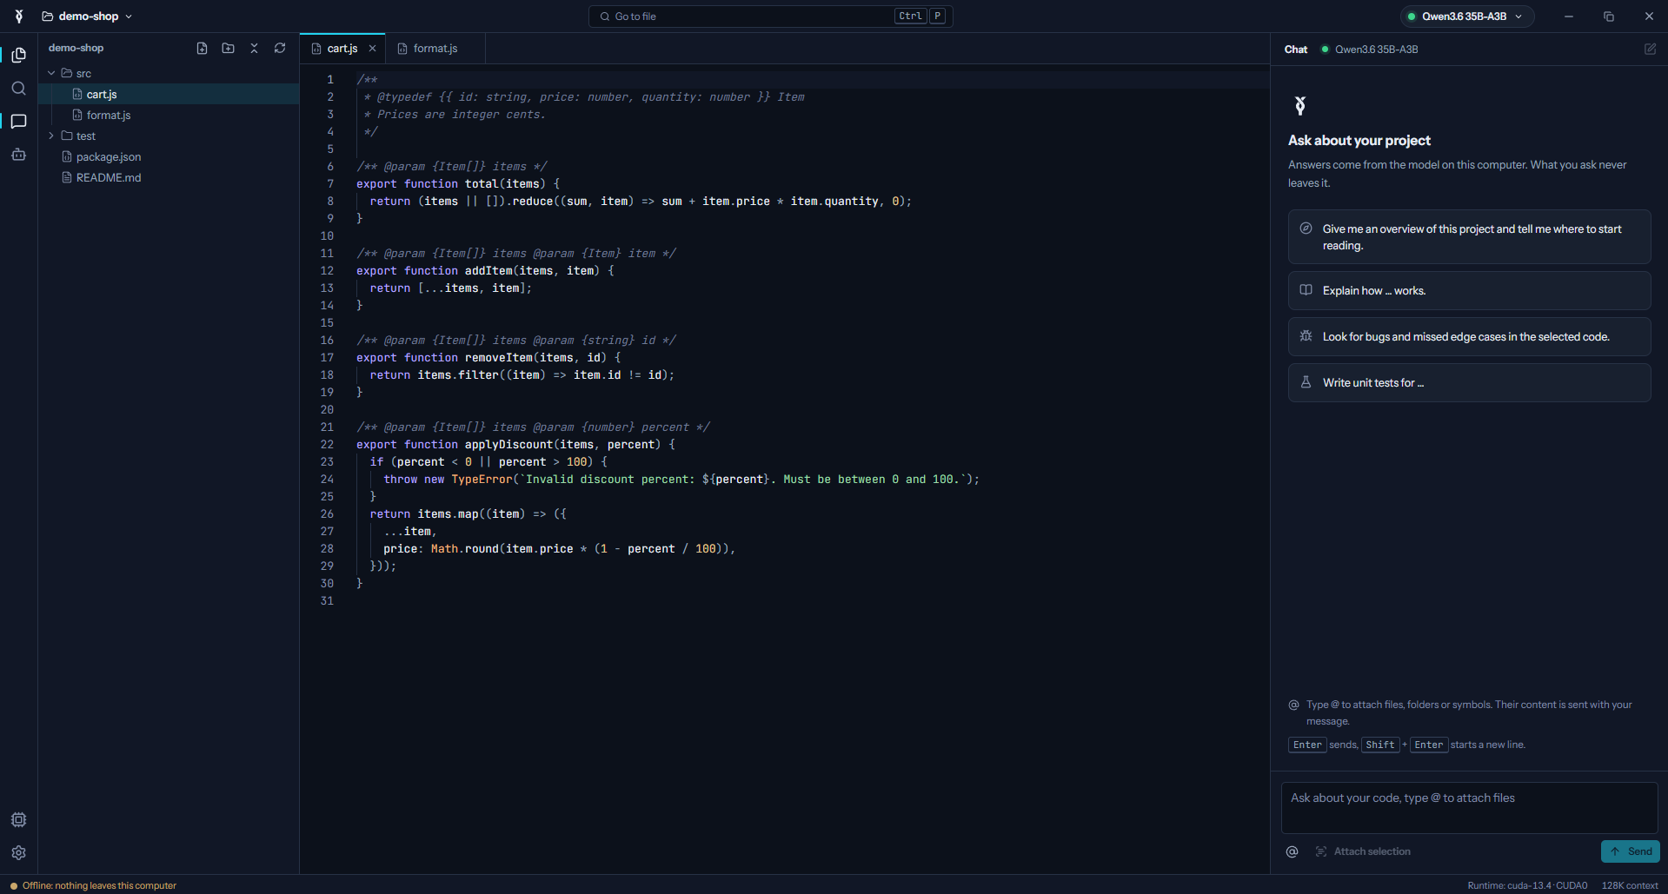
Task: Open the chip hardware icon in sidebar
Action: pos(18,819)
